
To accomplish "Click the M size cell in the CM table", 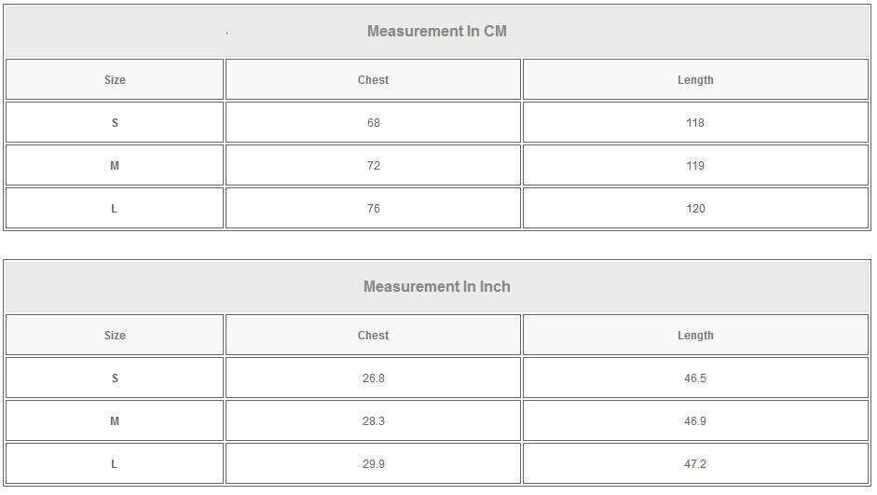I will (x=115, y=166).
